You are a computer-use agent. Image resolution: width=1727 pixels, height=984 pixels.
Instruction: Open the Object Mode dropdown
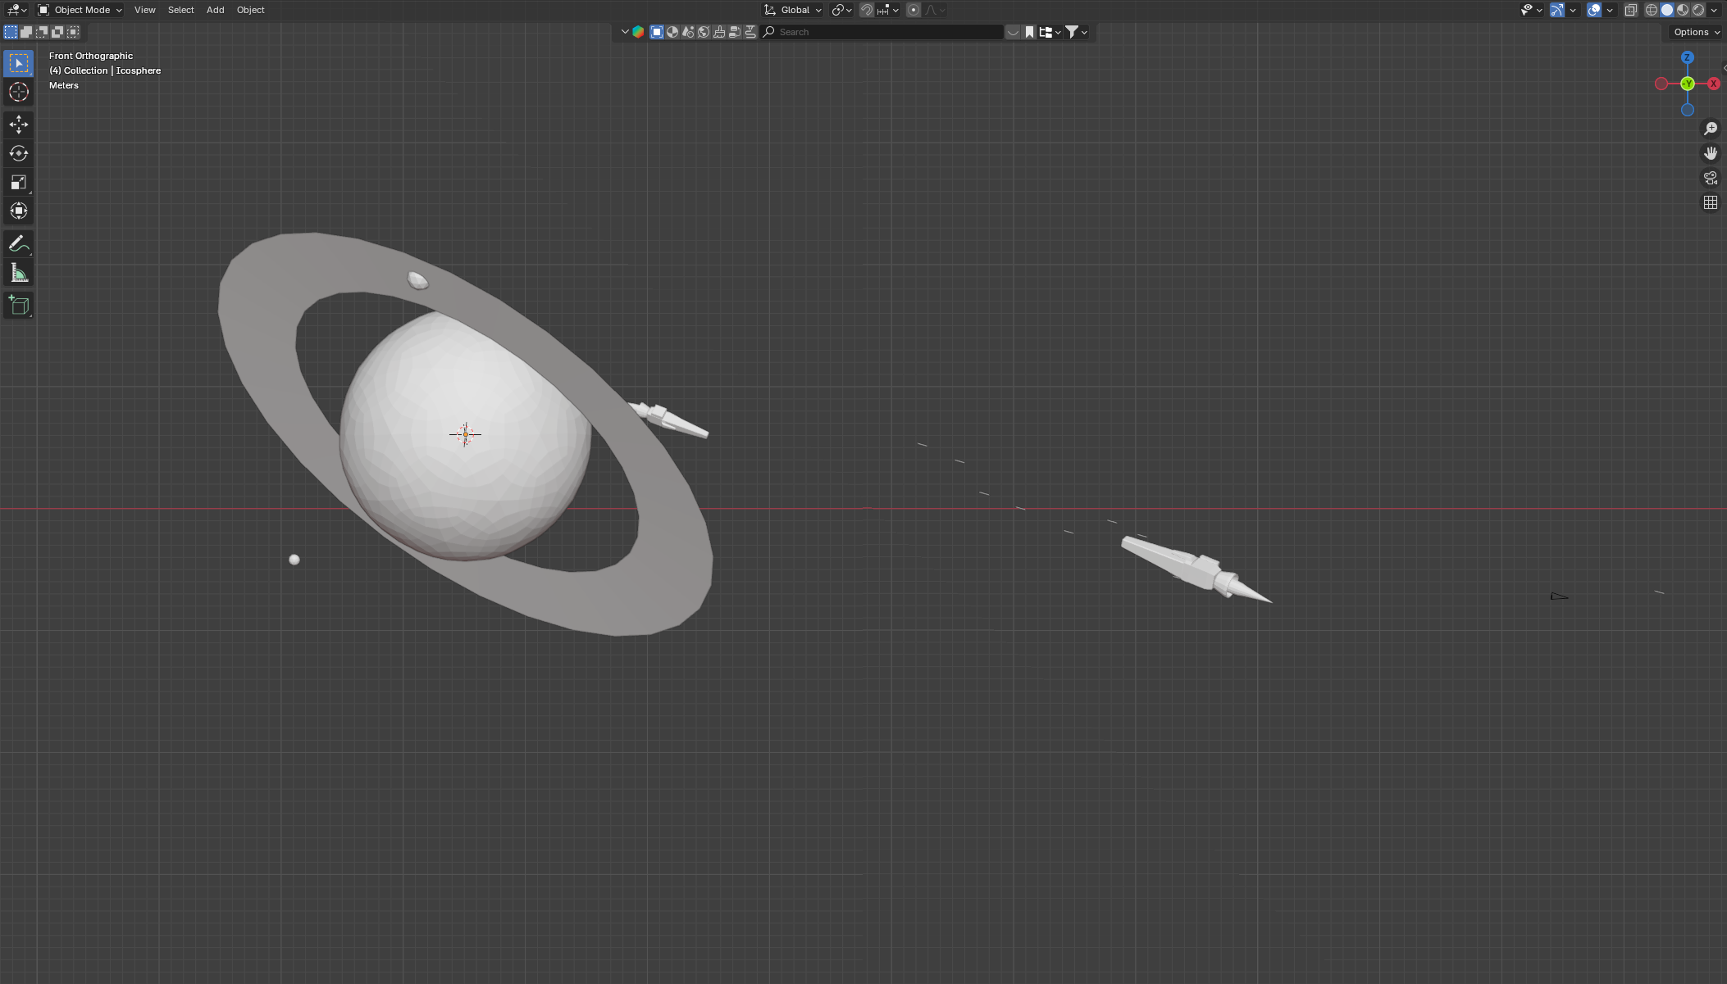coord(80,10)
